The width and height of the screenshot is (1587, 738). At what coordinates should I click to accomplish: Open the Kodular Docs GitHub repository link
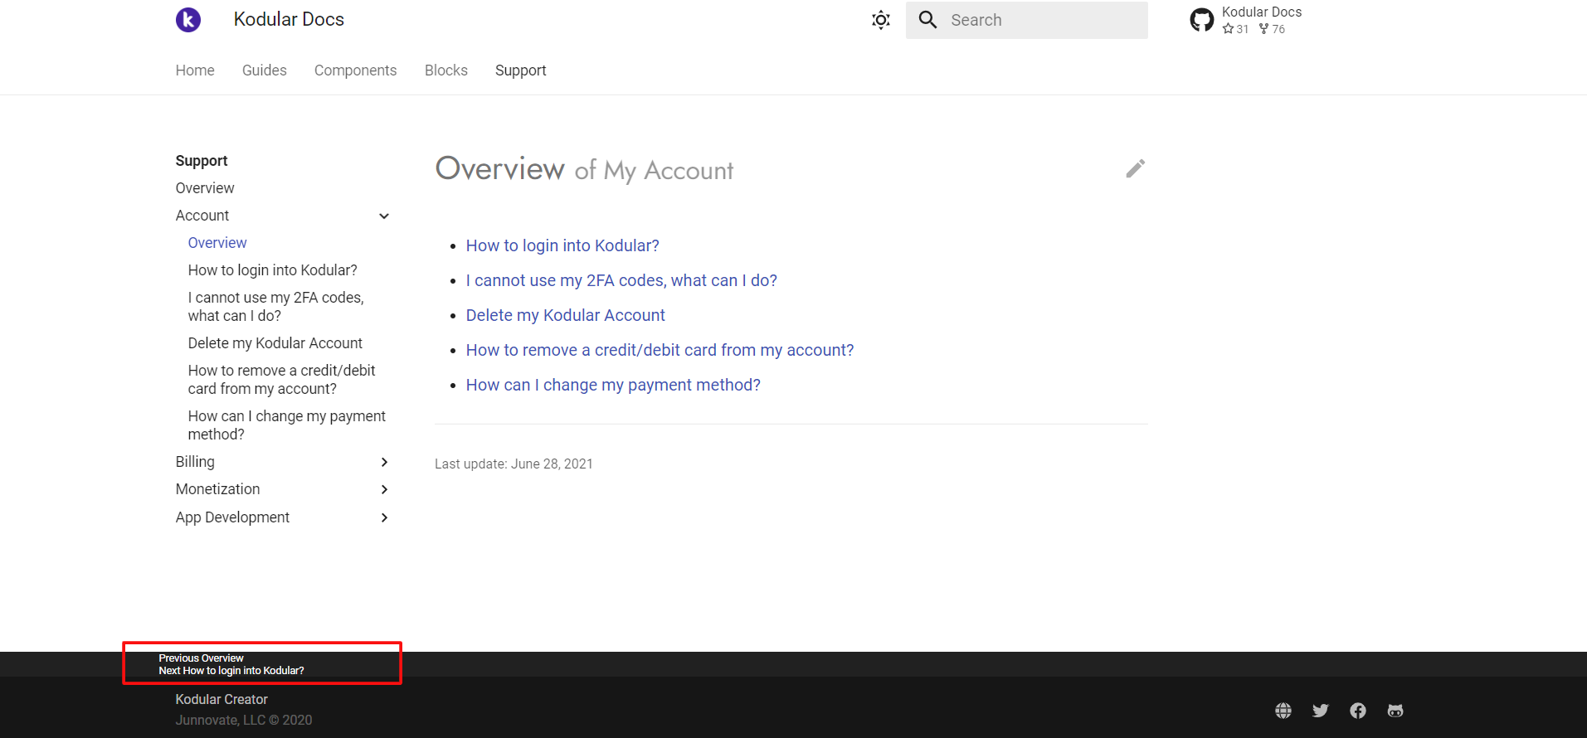point(1246,20)
